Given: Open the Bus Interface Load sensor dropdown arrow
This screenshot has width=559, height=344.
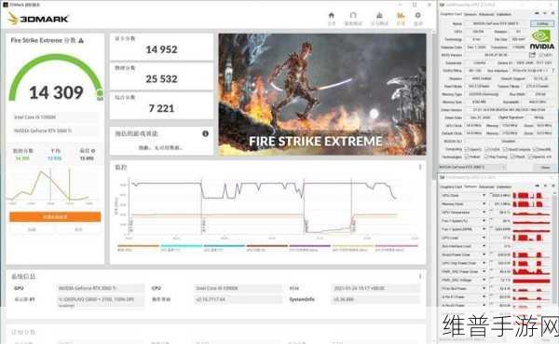Looking at the screenshot, I should click(484, 246).
